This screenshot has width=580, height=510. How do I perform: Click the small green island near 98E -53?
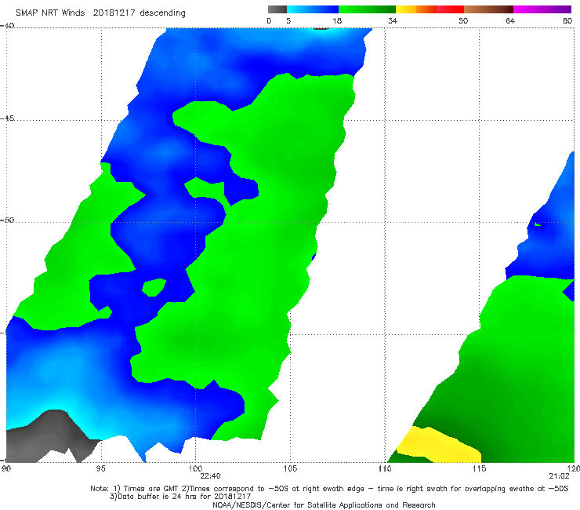click(x=154, y=288)
